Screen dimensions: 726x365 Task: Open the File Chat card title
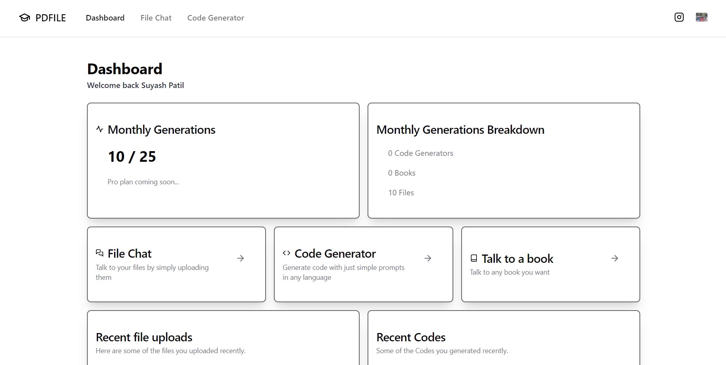point(130,254)
